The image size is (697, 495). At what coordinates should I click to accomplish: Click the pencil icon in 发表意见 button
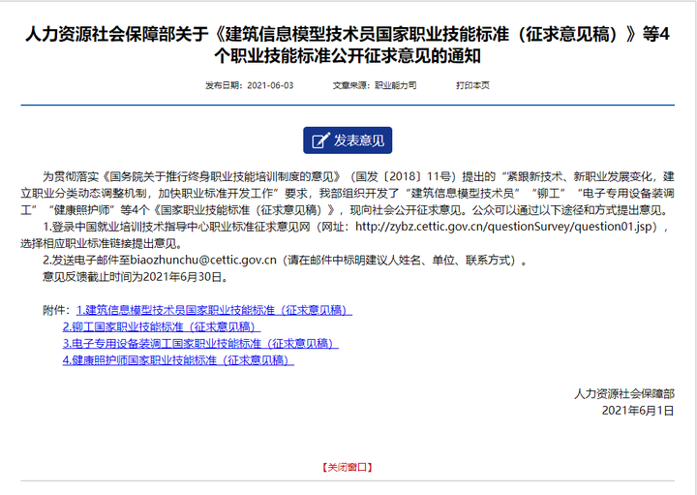click(x=320, y=140)
